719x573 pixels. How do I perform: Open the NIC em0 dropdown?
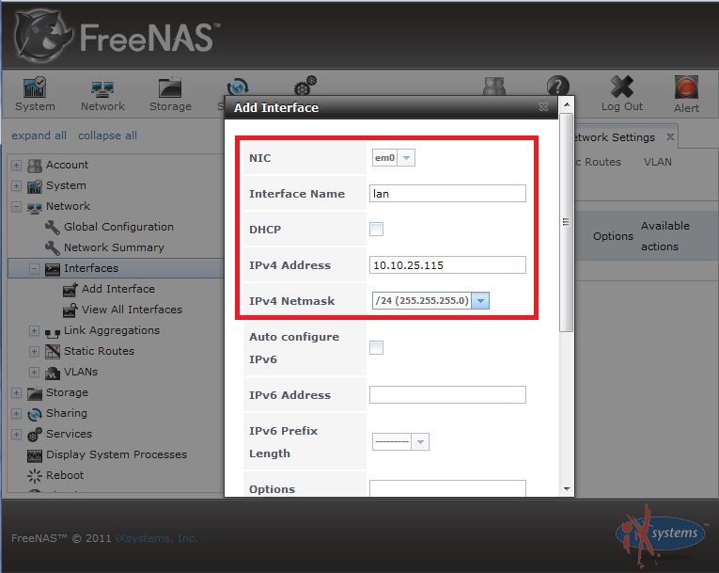point(394,158)
